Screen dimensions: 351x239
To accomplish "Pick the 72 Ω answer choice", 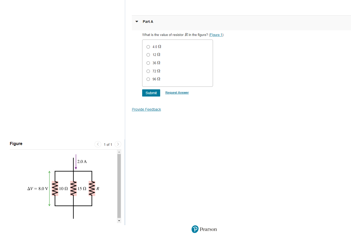I will tap(148, 71).
